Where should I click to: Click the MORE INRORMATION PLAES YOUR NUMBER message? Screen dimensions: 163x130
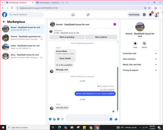point(95,94)
